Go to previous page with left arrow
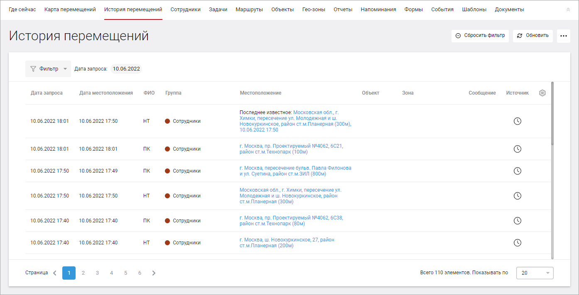The height and width of the screenshot is (295, 579). click(x=55, y=273)
